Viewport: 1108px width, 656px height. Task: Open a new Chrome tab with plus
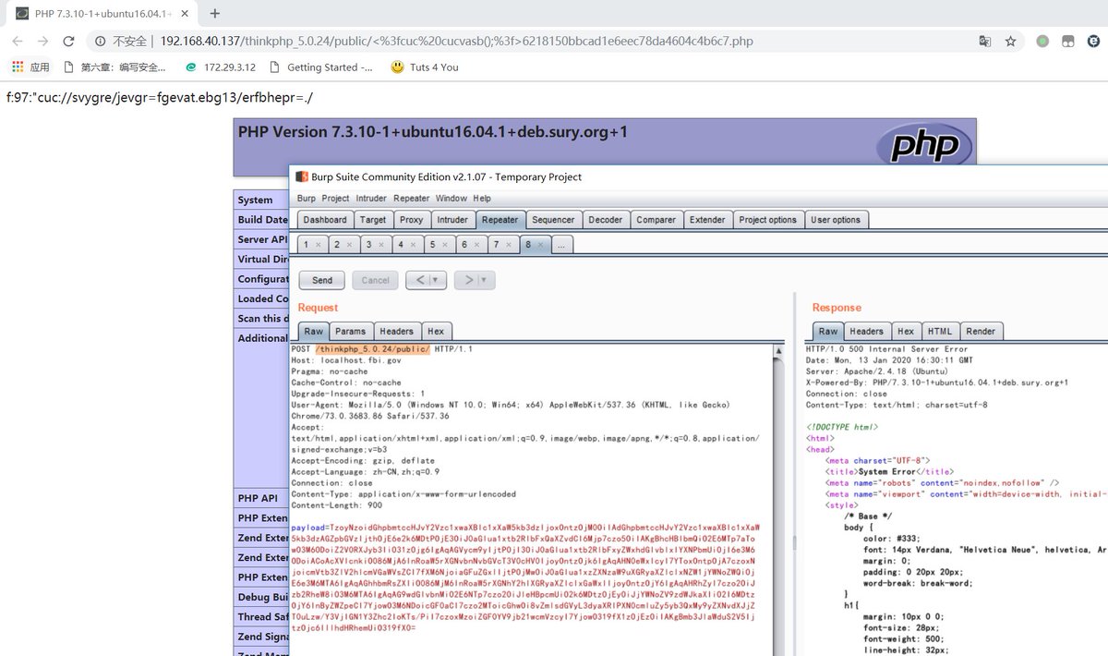[x=215, y=13]
